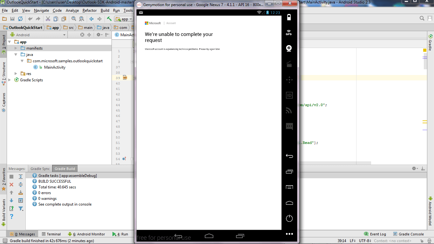434x244 pixels.
Task: Build project with the green hammer icon
Action: click(x=109, y=19)
